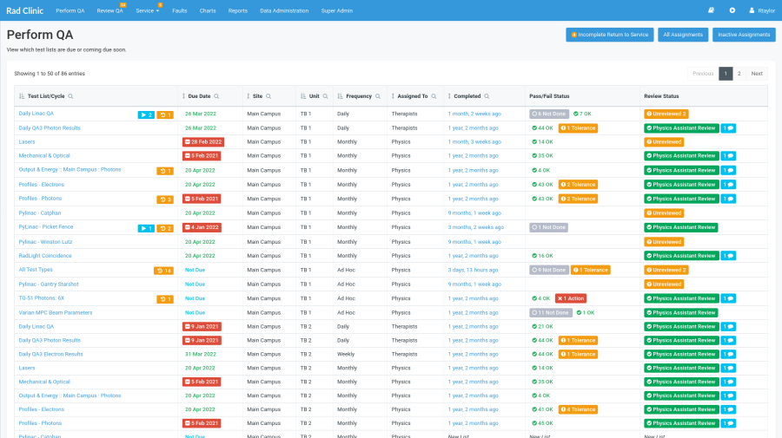Click the blue in-progress badge for PyLinac - Picket Fence
782x438 pixels.
click(x=146, y=228)
